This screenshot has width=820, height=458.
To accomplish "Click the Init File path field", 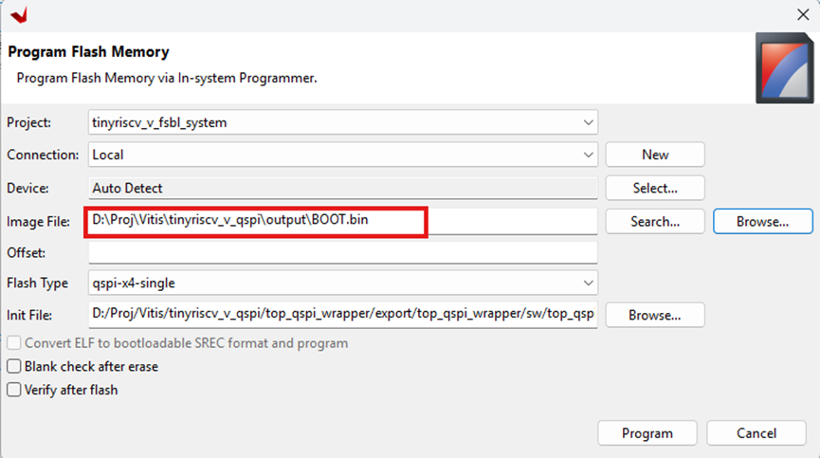I will pos(342,315).
